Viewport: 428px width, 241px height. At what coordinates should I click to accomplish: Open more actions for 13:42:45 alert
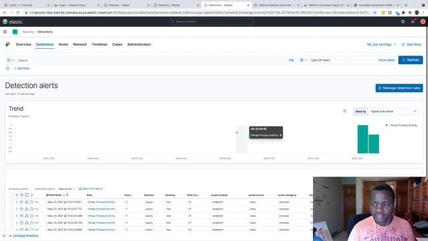point(37,216)
